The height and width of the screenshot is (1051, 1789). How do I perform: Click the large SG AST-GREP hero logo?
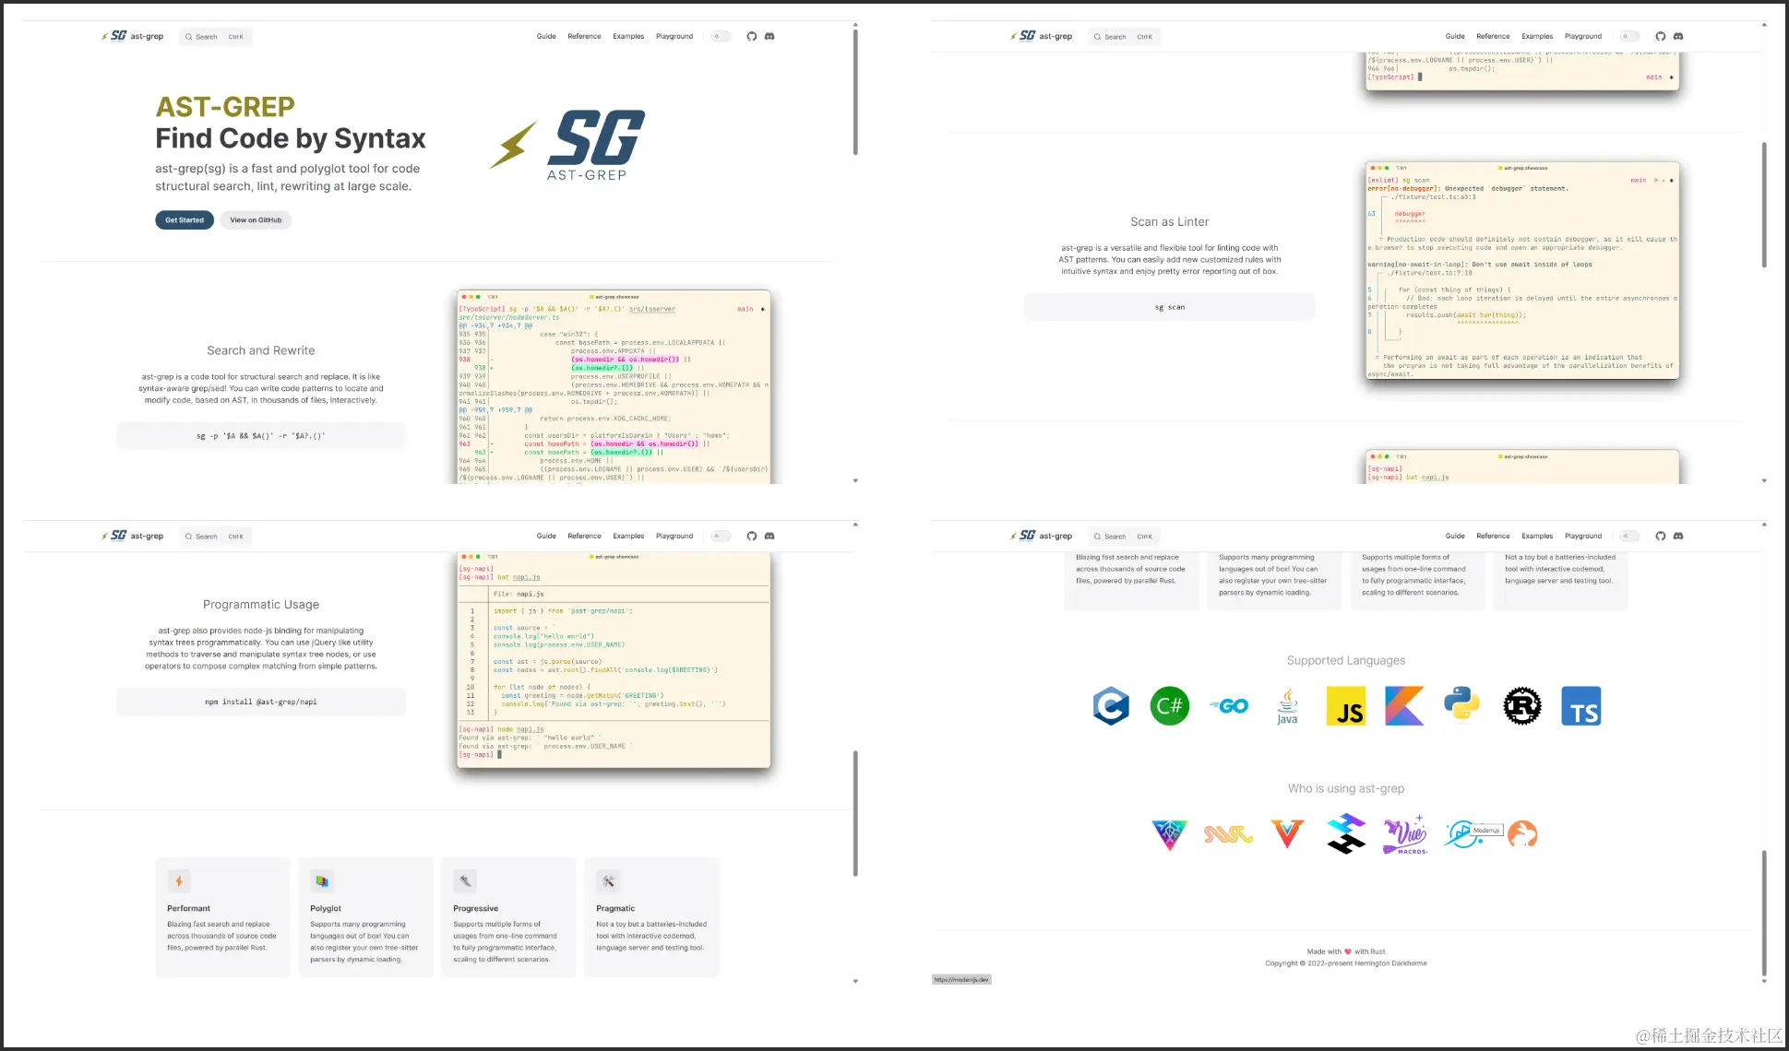568,145
